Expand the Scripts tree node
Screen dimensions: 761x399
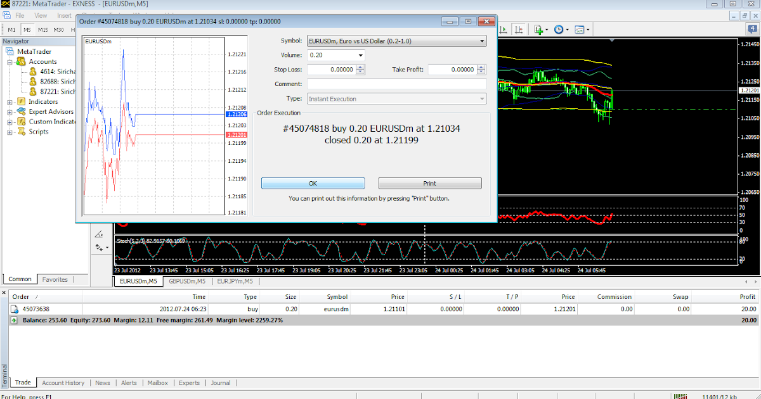10,132
